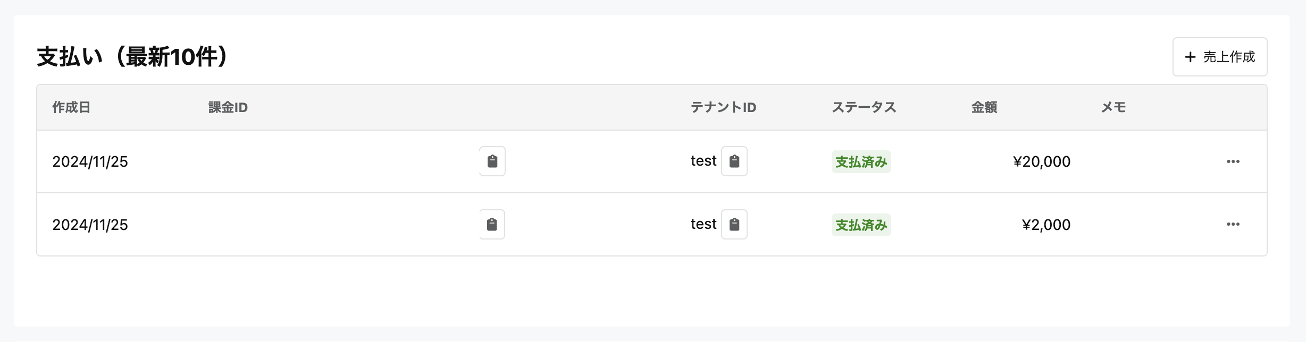Click the test tenant text in the ¥2,000 row

[x=703, y=224]
